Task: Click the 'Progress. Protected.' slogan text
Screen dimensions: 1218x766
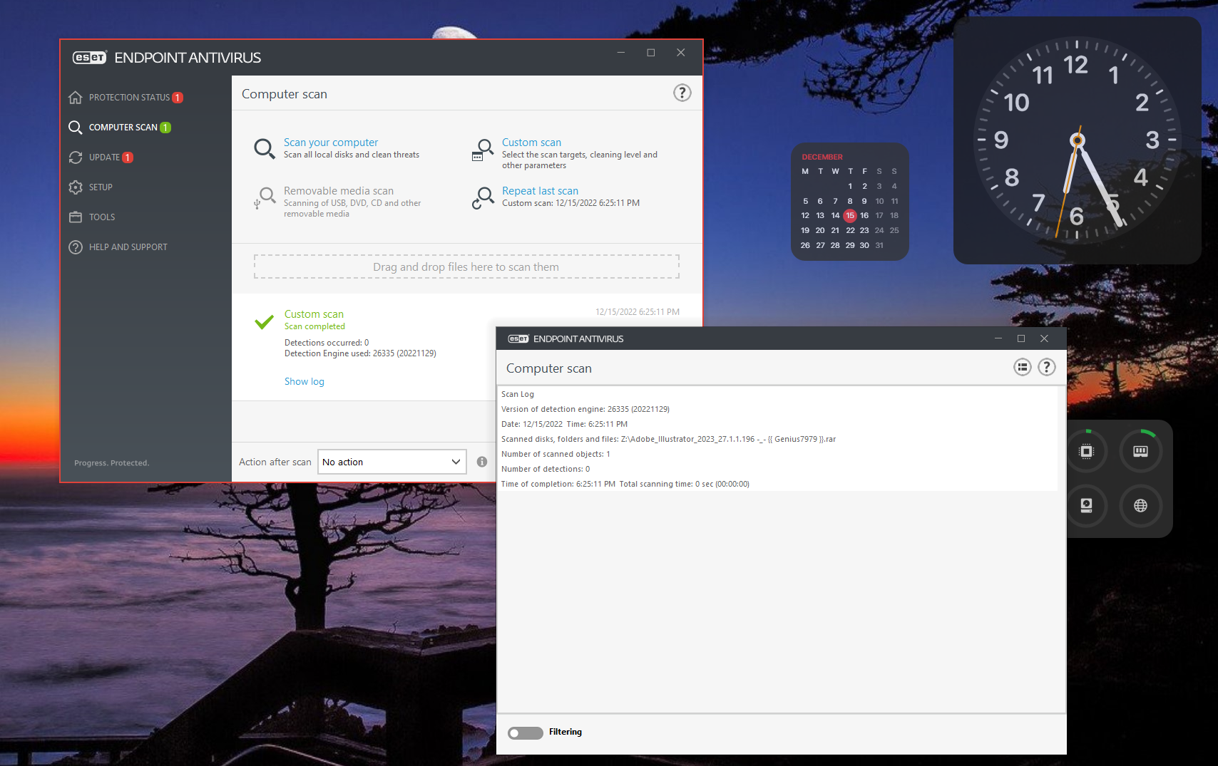Action: (x=112, y=463)
